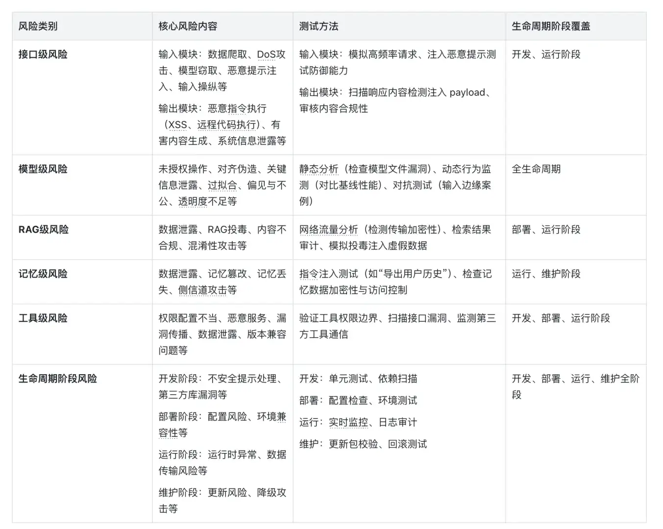
Task: Open the underlined term 指令注入 link
Action: click(x=314, y=274)
